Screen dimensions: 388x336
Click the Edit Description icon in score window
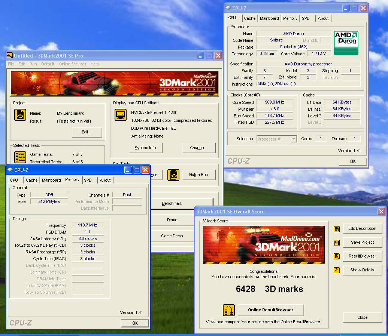coord(337,229)
